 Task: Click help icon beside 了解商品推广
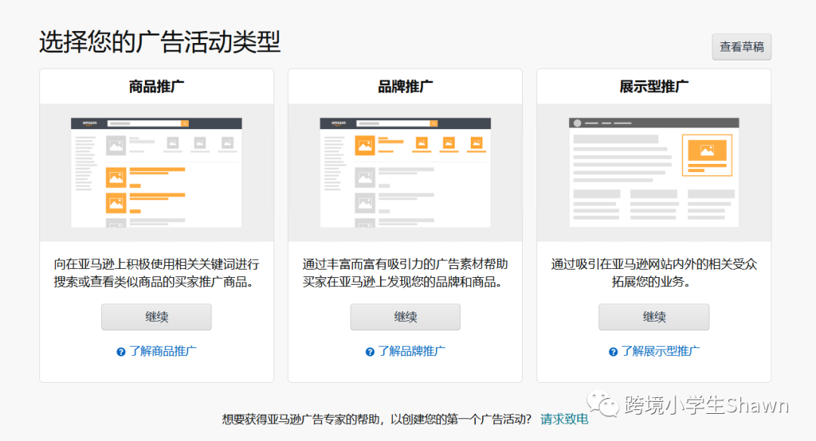121,352
